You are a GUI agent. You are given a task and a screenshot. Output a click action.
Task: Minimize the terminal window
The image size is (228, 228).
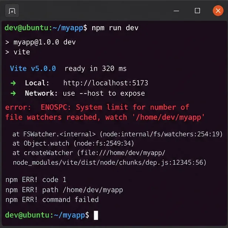tap(176, 11)
